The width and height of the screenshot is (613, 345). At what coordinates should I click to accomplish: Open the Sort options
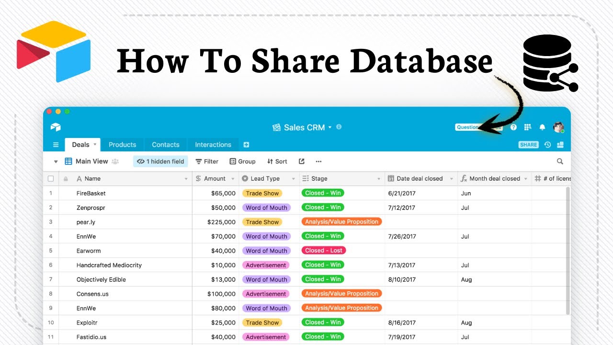coord(277,161)
